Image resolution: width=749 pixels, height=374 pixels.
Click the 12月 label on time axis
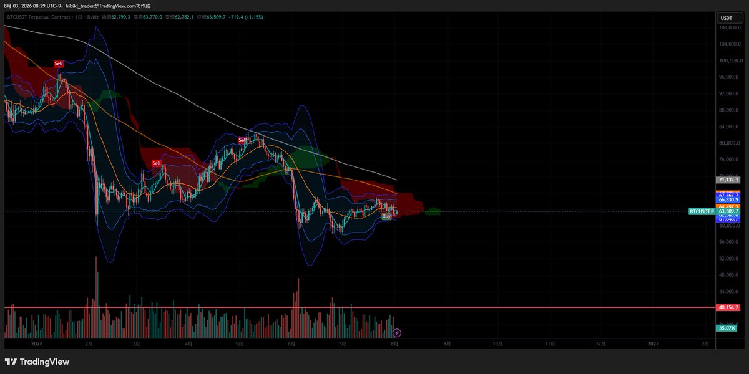(x=600, y=343)
